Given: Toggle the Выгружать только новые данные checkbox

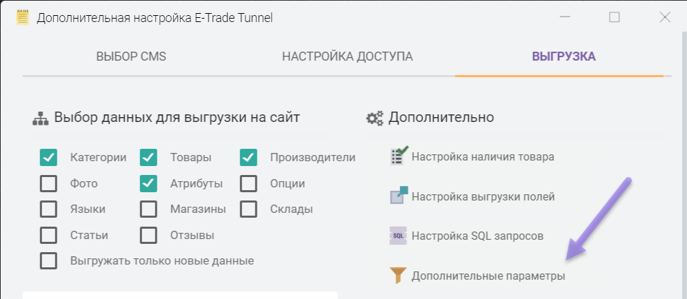Looking at the screenshot, I should [48, 261].
